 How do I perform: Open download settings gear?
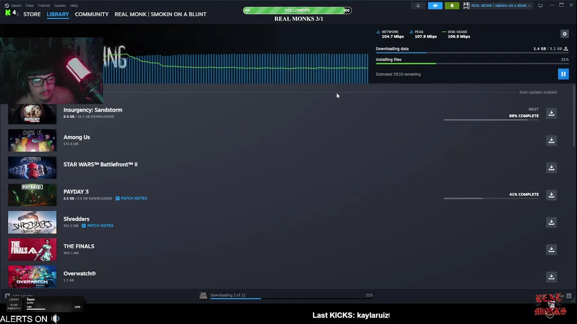click(564, 34)
